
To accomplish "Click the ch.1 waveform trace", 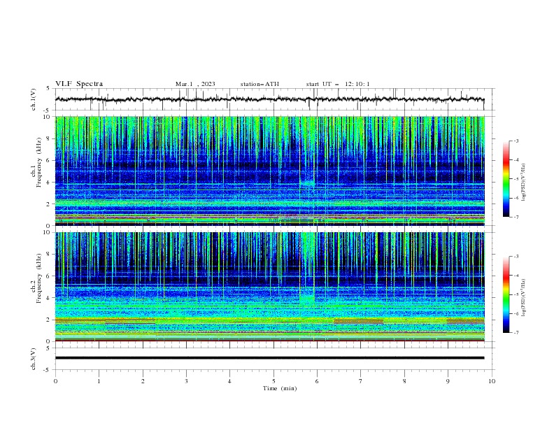I will click(269, 99).
